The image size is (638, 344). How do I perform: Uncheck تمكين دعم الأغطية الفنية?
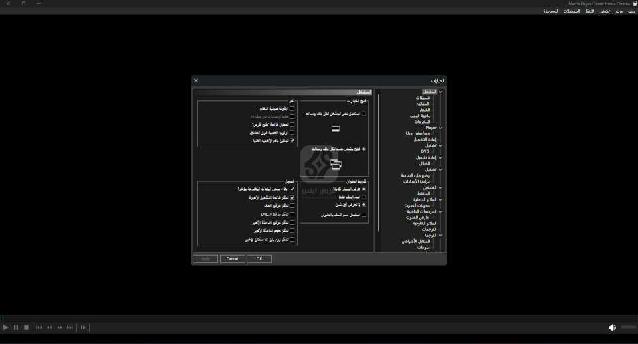292,141
